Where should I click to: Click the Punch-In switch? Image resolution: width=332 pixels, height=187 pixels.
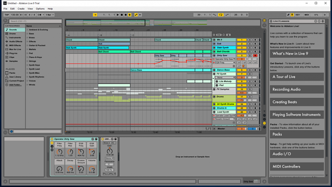click(x=215, y=15)
